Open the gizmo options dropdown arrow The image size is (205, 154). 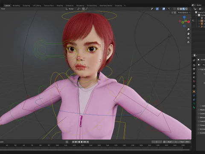coord(160,9)
